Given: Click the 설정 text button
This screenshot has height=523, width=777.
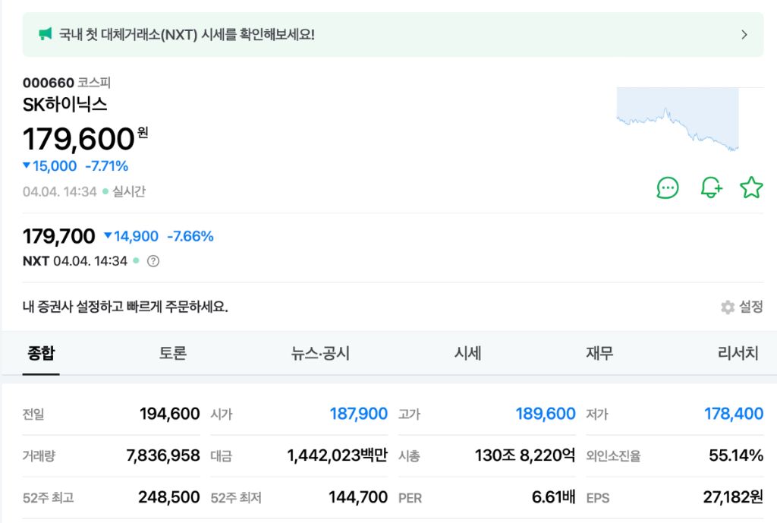Looking at the screenshot, I should (x=750, y=307).
